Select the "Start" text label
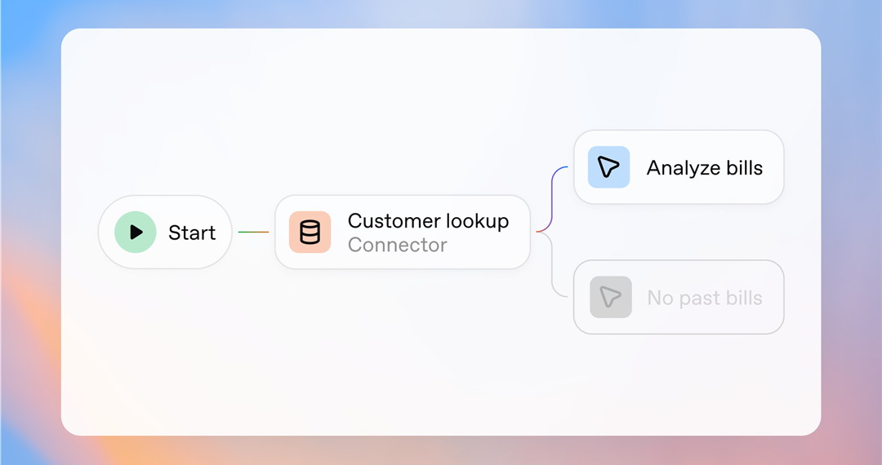The image size is (882, 465). pos(192,233)
